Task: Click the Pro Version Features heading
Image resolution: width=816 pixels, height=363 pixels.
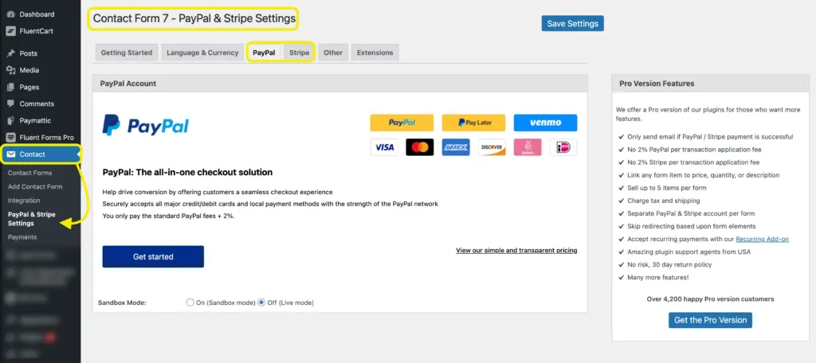Action: point(657,84)
